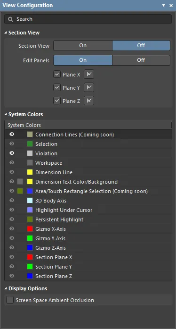
Task: Select the "Gizmo Z-Axis" row label
Action: pos(50,248)
